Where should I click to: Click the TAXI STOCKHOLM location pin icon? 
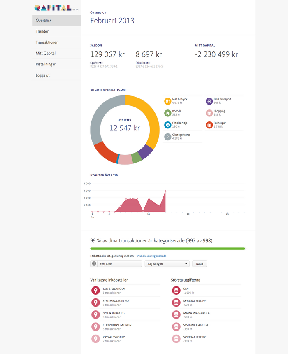pos(95,291)
